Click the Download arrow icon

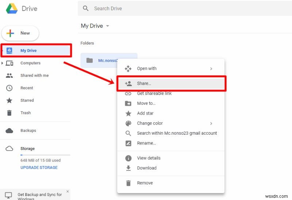tap(128, 168)
